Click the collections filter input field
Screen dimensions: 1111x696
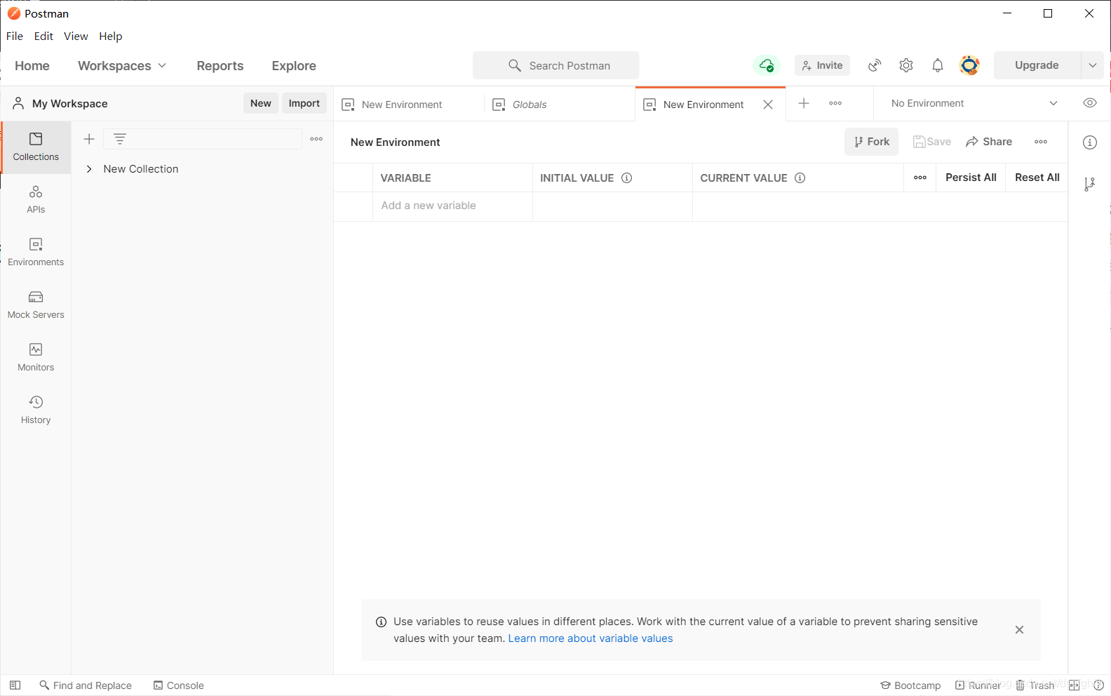click(203, 139)
